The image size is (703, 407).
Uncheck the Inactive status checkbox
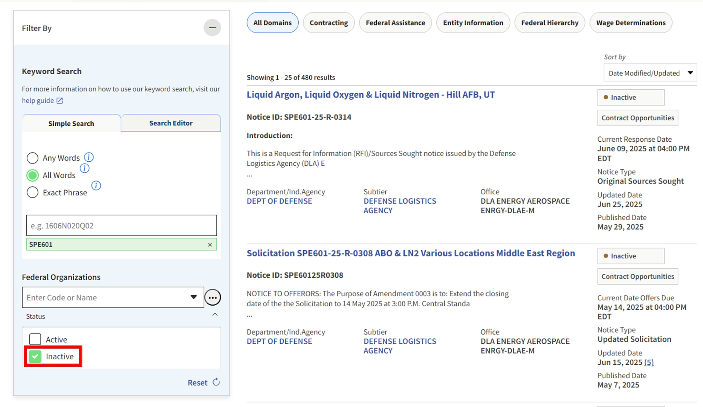point(35,356)
